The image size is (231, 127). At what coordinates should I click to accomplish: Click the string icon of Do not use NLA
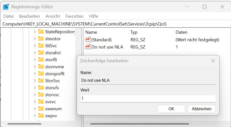click(88, 47)
